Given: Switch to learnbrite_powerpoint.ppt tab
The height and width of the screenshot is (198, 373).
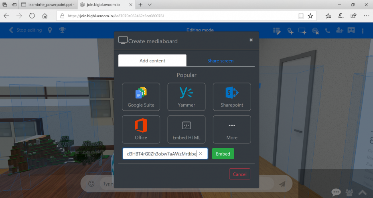Looking at the screenshot, I should point(48,4).
